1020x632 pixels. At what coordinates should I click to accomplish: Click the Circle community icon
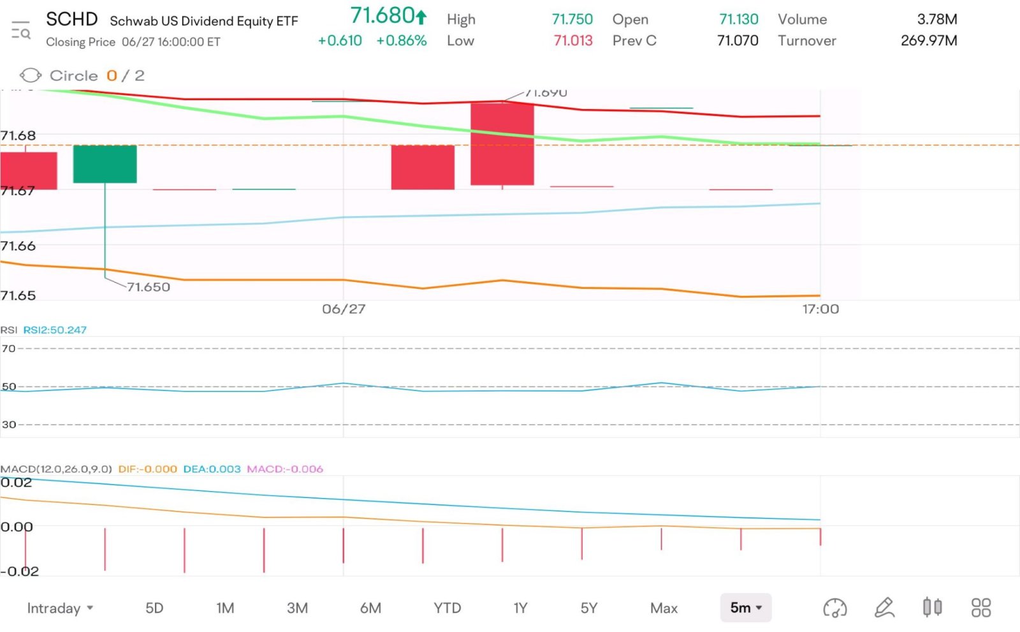pos(30,75)
